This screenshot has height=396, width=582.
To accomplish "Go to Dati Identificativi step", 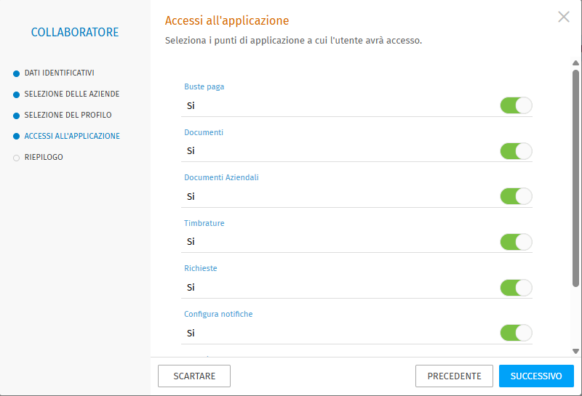I will coord(60,73).
